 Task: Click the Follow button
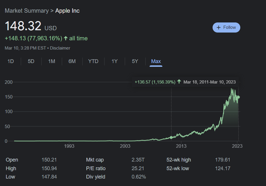tap(226, 28)
